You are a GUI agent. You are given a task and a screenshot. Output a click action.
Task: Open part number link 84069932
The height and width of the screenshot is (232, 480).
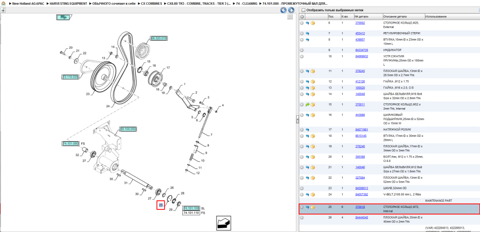coord(361,56)
